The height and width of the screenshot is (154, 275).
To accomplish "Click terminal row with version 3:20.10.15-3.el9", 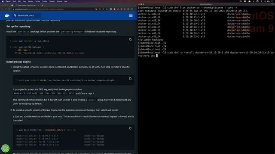I will click(x=194, y=36).
